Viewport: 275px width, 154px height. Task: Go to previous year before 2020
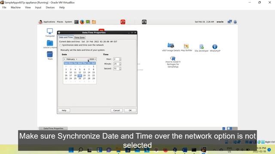(x=88, y=59)
